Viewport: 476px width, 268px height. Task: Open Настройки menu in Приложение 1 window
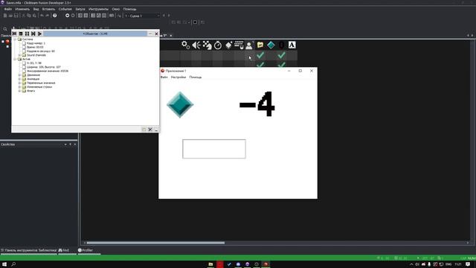coord(178,77)
